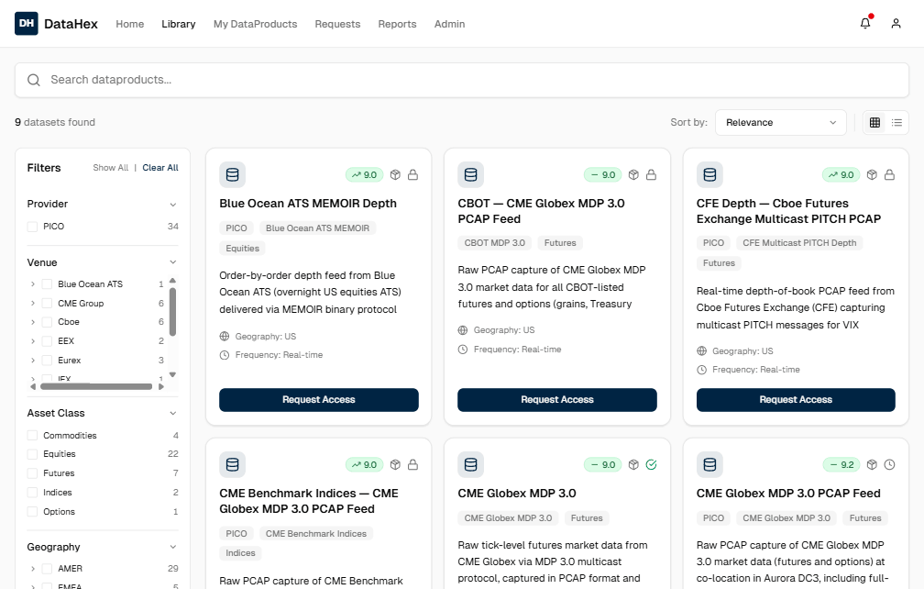
Task: Click Show All filters link
Action: click(x=110, y=168)
